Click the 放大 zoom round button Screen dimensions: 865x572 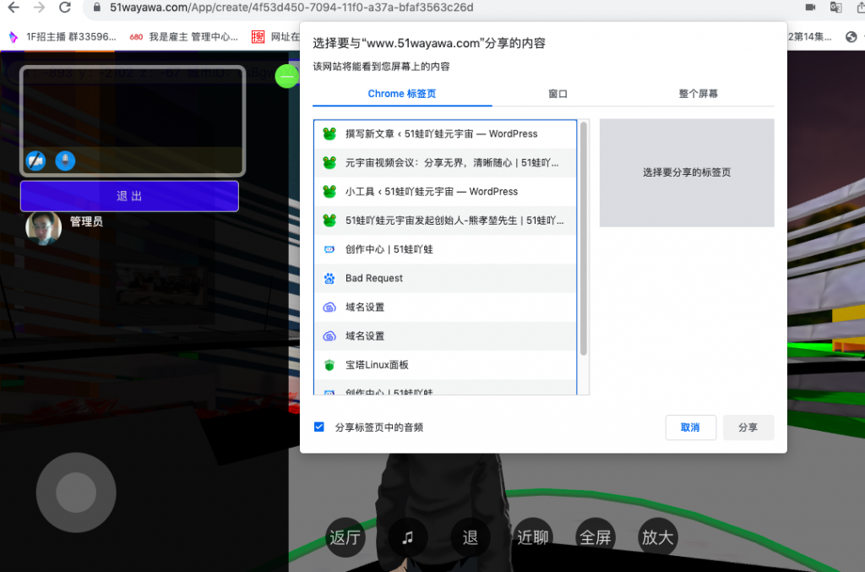(657, 537)
